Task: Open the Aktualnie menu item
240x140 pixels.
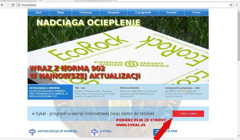Action: (x=113, y=12)
